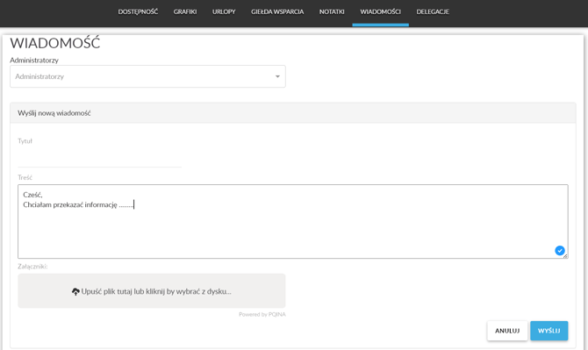Open file picker via Upuść plik tutaj area
This screenshot has width=588, height=350.
[x=152, y=291]
